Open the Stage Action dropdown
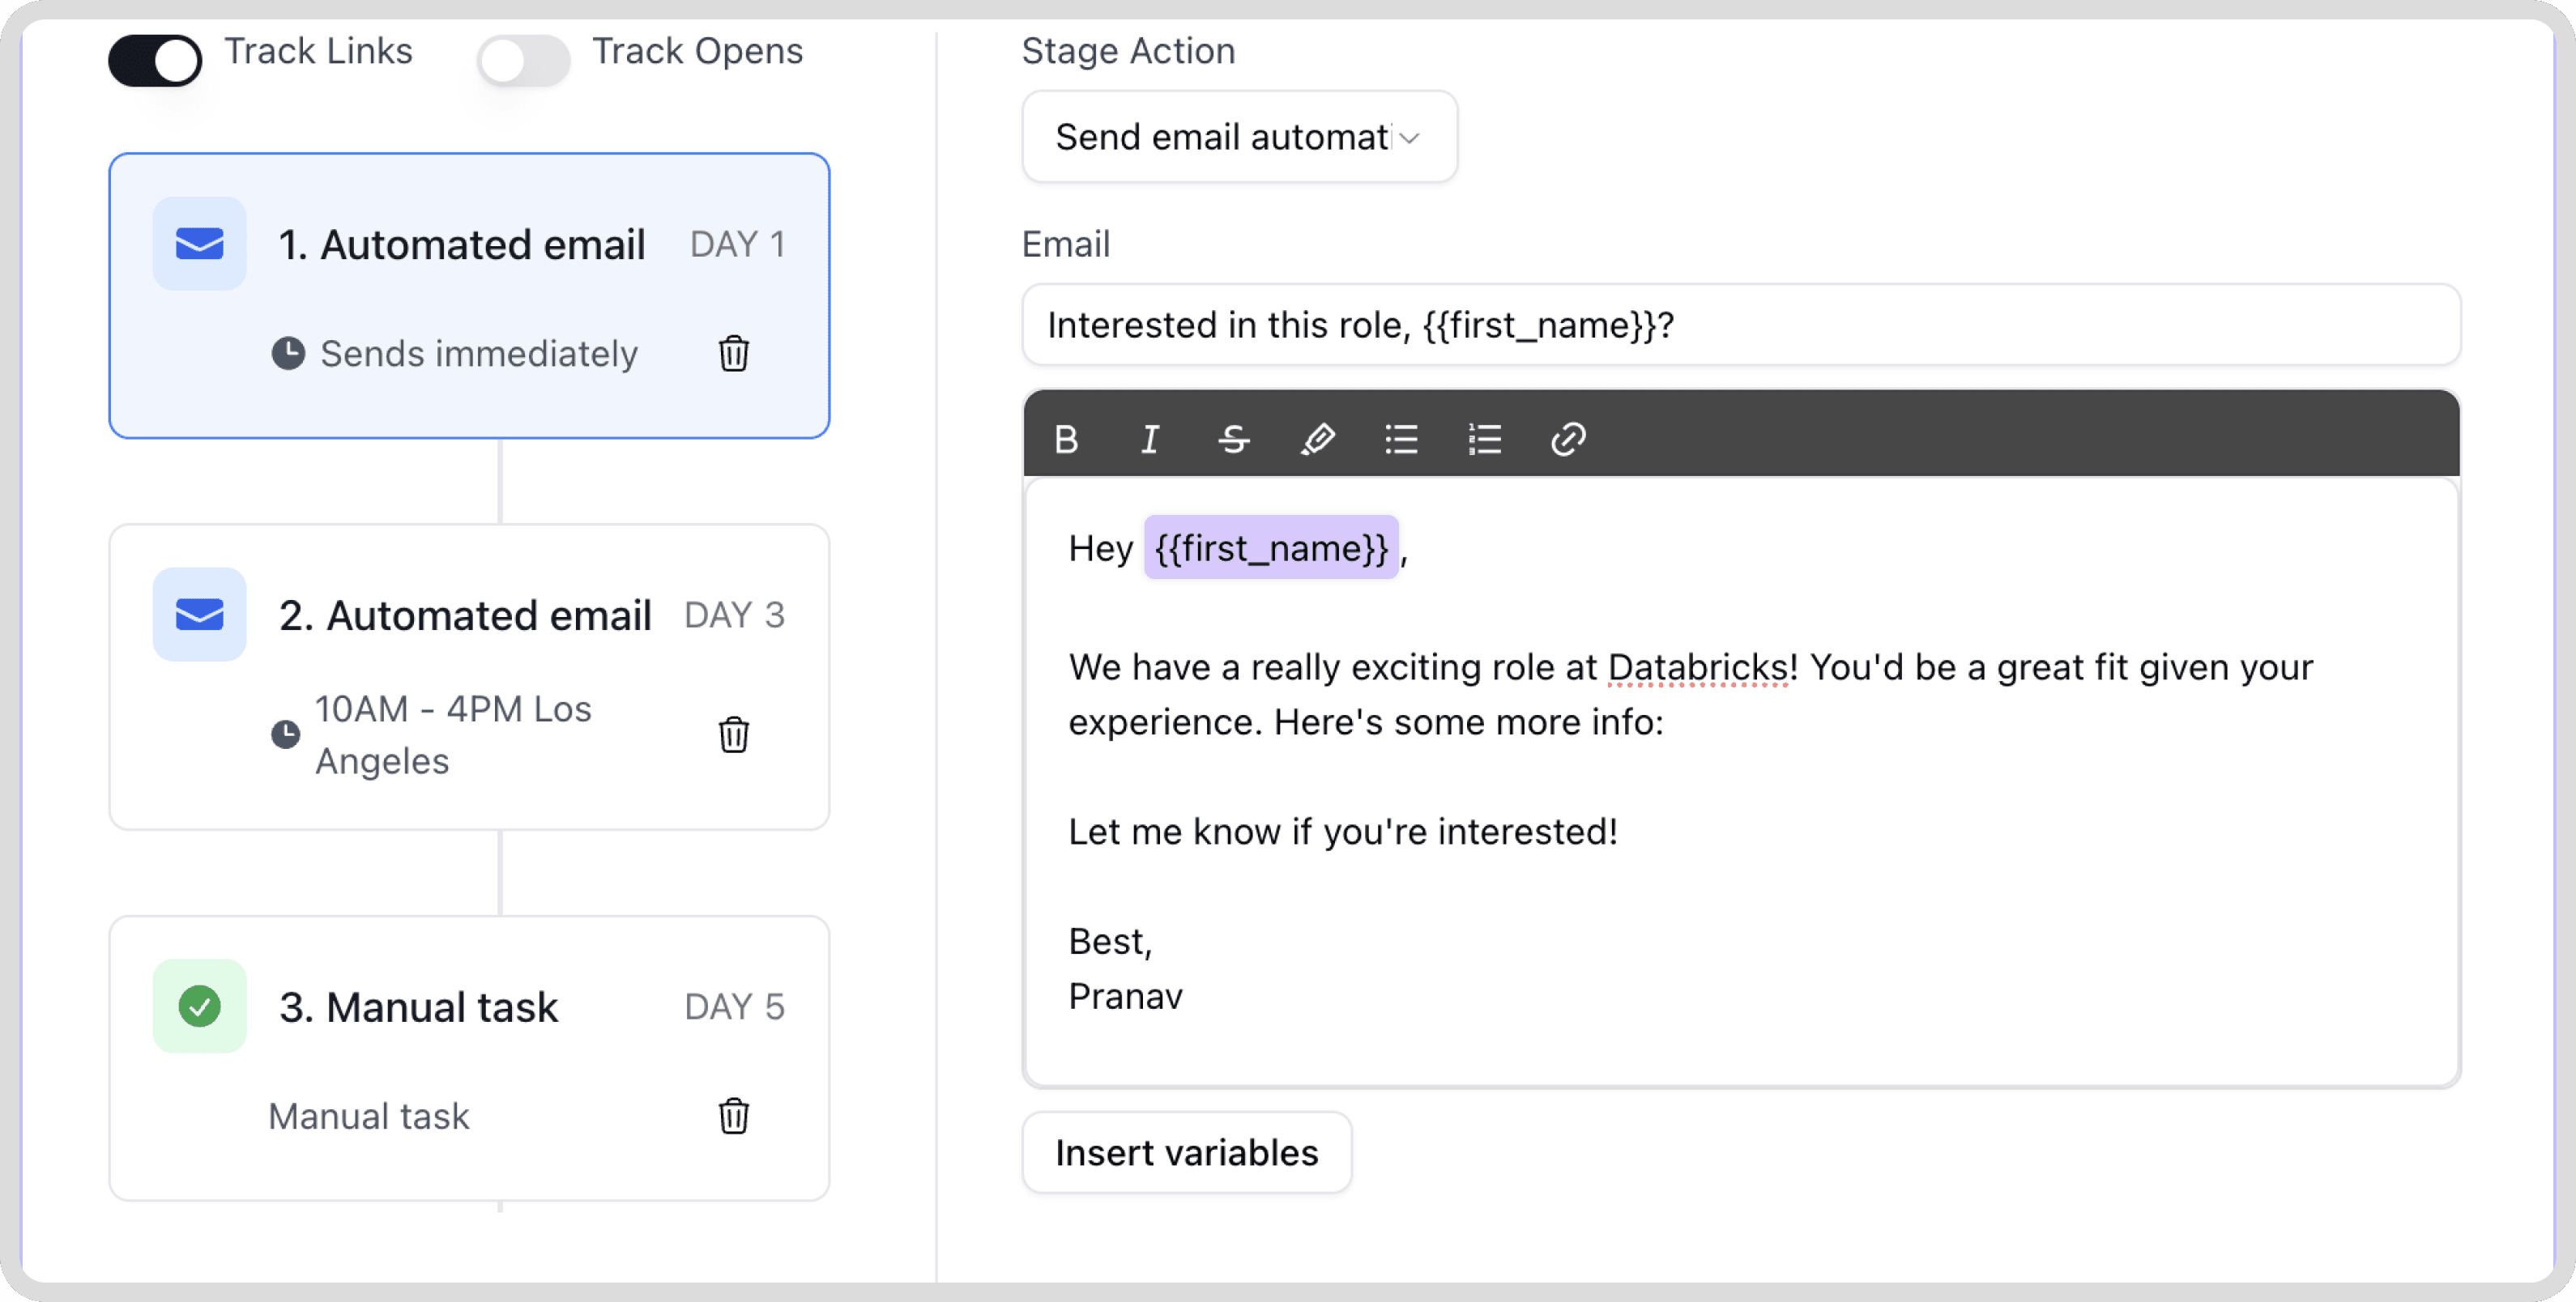 (1239, 137)
